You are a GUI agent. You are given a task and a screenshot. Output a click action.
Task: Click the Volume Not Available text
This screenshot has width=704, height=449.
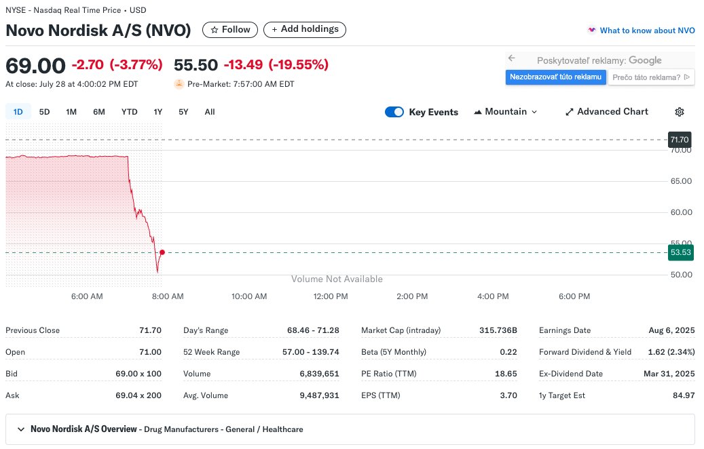[337, 279]
